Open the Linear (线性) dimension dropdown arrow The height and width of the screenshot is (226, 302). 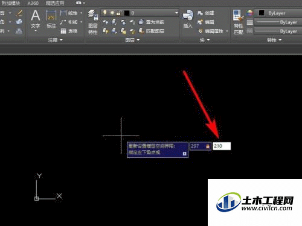point(82,13)
